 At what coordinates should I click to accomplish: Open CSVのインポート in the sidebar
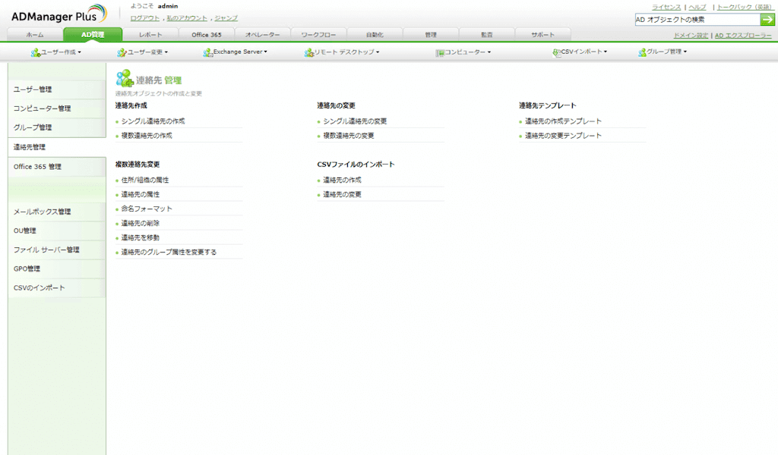click(56, 288)
